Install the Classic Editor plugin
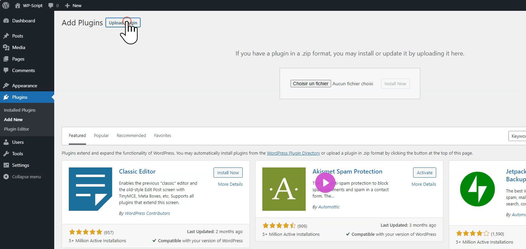Screen dimensions: 526x249 click(228, 173)
